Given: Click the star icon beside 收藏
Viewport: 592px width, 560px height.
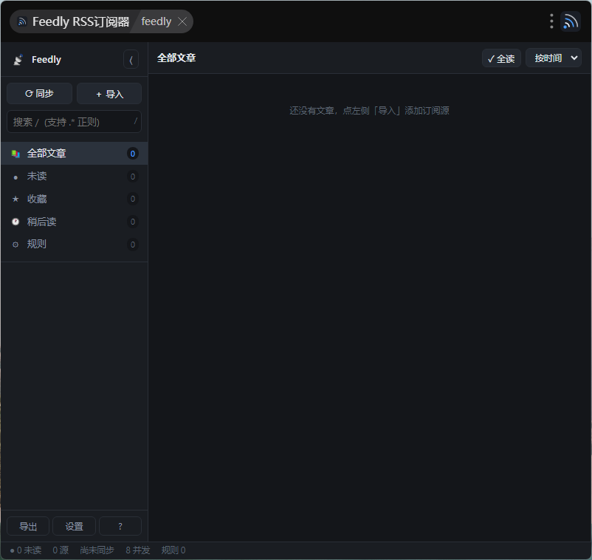Looking at the screenshot, I should [16, 199].
